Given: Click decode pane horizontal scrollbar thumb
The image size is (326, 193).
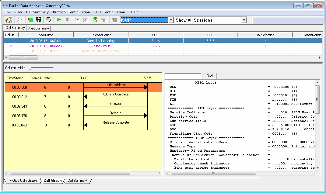Looking at the screenshot, I should [x=213, y=173].
